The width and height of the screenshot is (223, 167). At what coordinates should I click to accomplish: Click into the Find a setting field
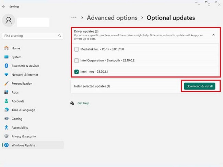(x=33, y=36)
